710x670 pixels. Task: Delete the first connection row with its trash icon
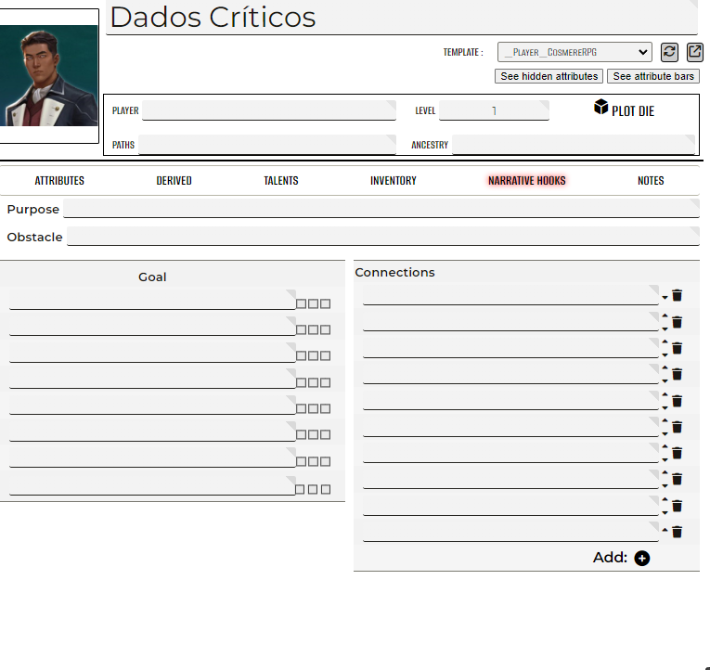tap(677, 296)
